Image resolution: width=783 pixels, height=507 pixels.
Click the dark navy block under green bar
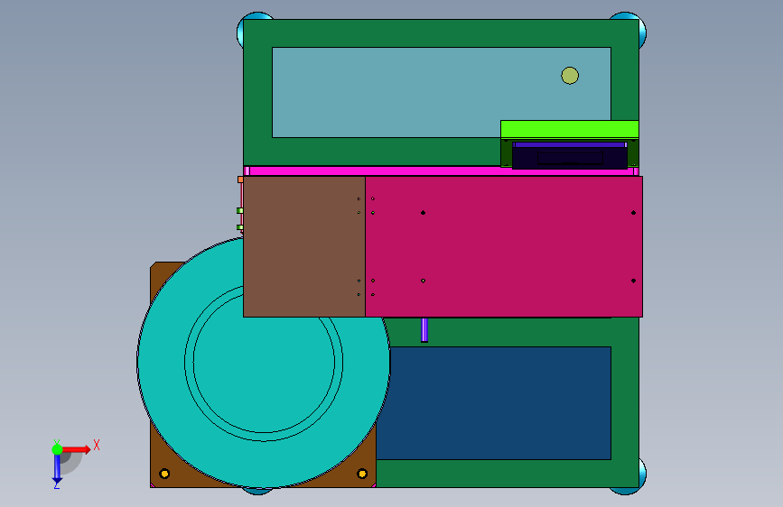click(x=570, y=156)
